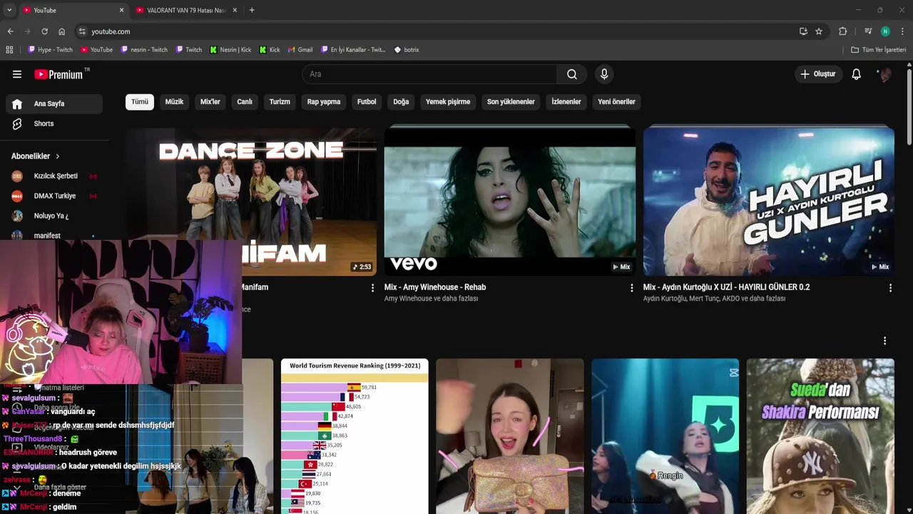Image resolution: width=913 pixels, height=514 pixels.
Task: Go to Ana Sayfa in the sidebar
Action: pos(54,104)
